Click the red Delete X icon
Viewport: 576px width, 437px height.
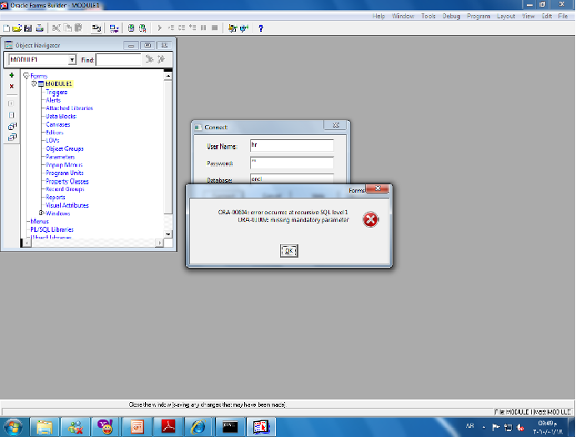click(12, 87)
